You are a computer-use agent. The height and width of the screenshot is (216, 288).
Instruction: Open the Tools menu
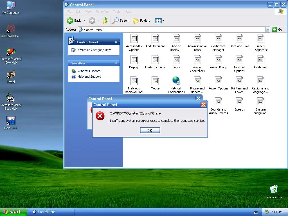[x=116, y=12]
